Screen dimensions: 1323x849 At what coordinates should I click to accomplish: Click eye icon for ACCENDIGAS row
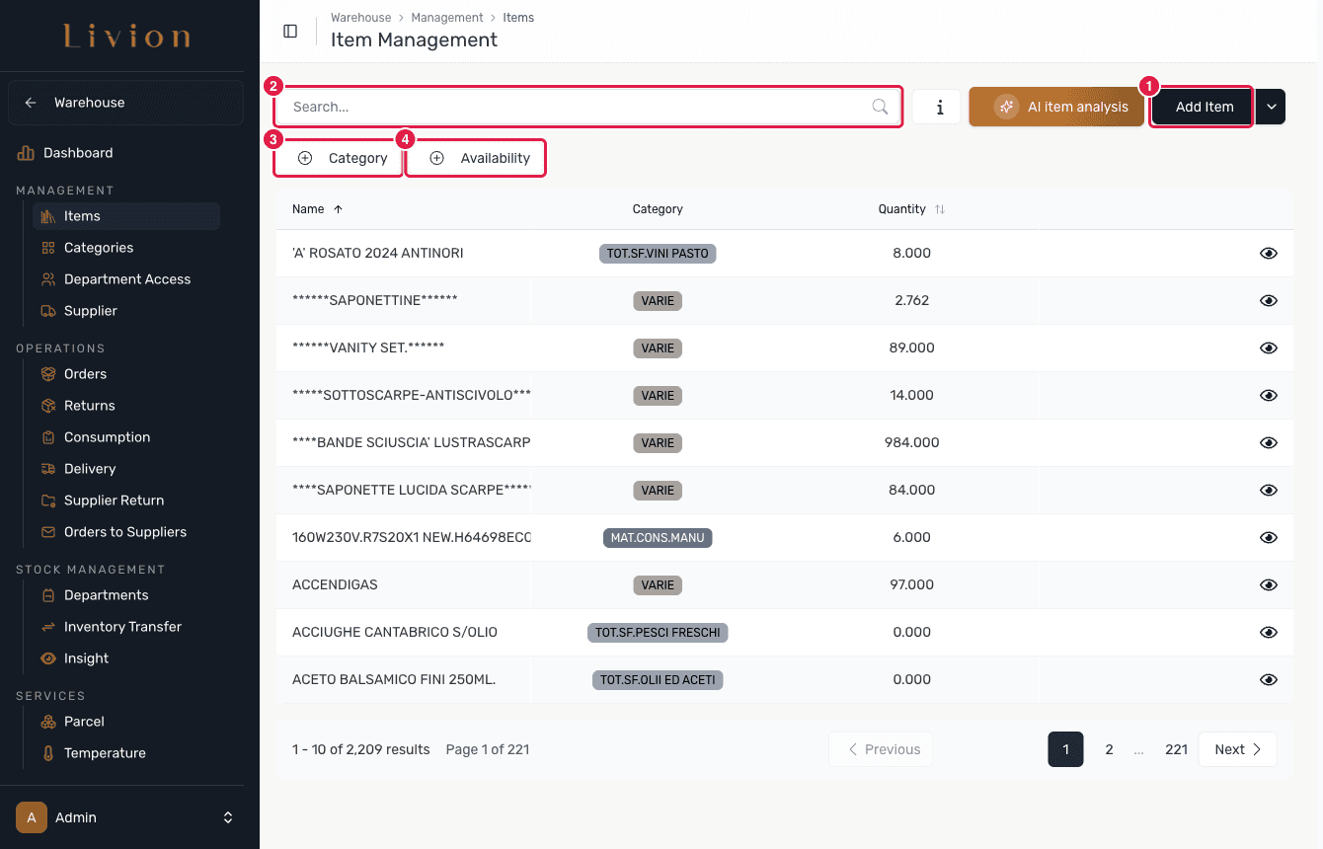point(1269,585)
